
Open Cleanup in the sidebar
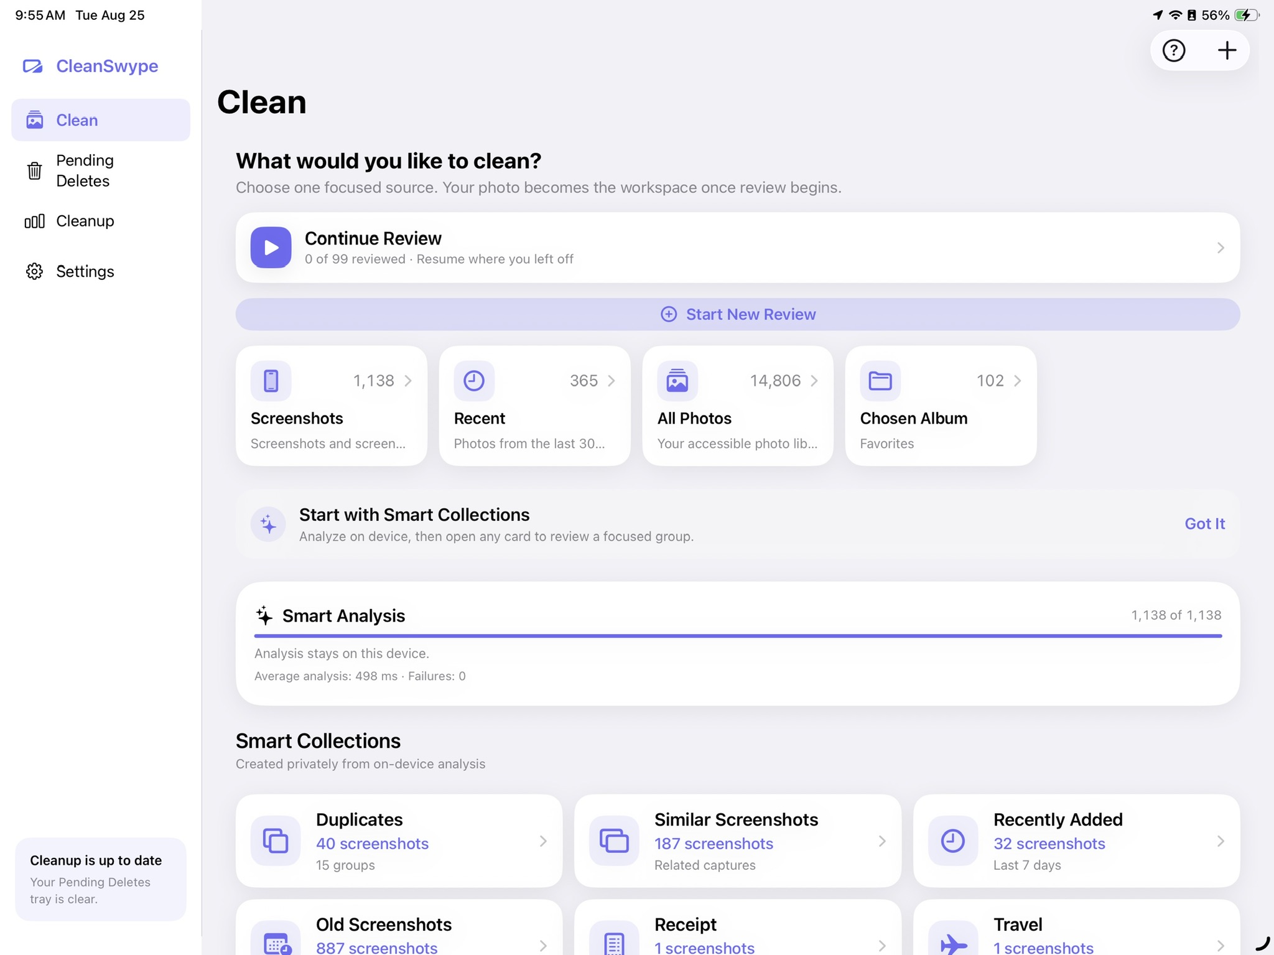tap(101, 221)
